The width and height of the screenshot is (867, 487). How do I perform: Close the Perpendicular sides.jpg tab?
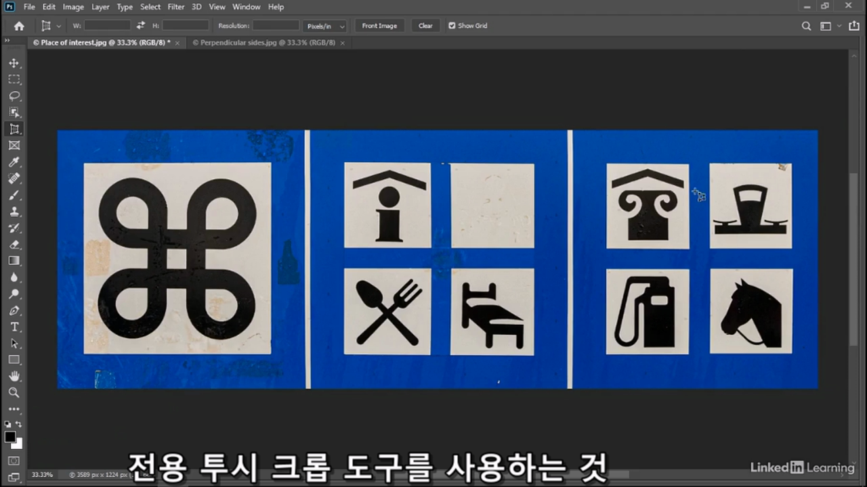coord(343,43)
